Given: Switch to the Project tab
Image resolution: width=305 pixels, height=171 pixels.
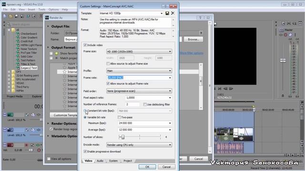Looking at the screenshot, I should pyautogui.click(x=128, y=161).
